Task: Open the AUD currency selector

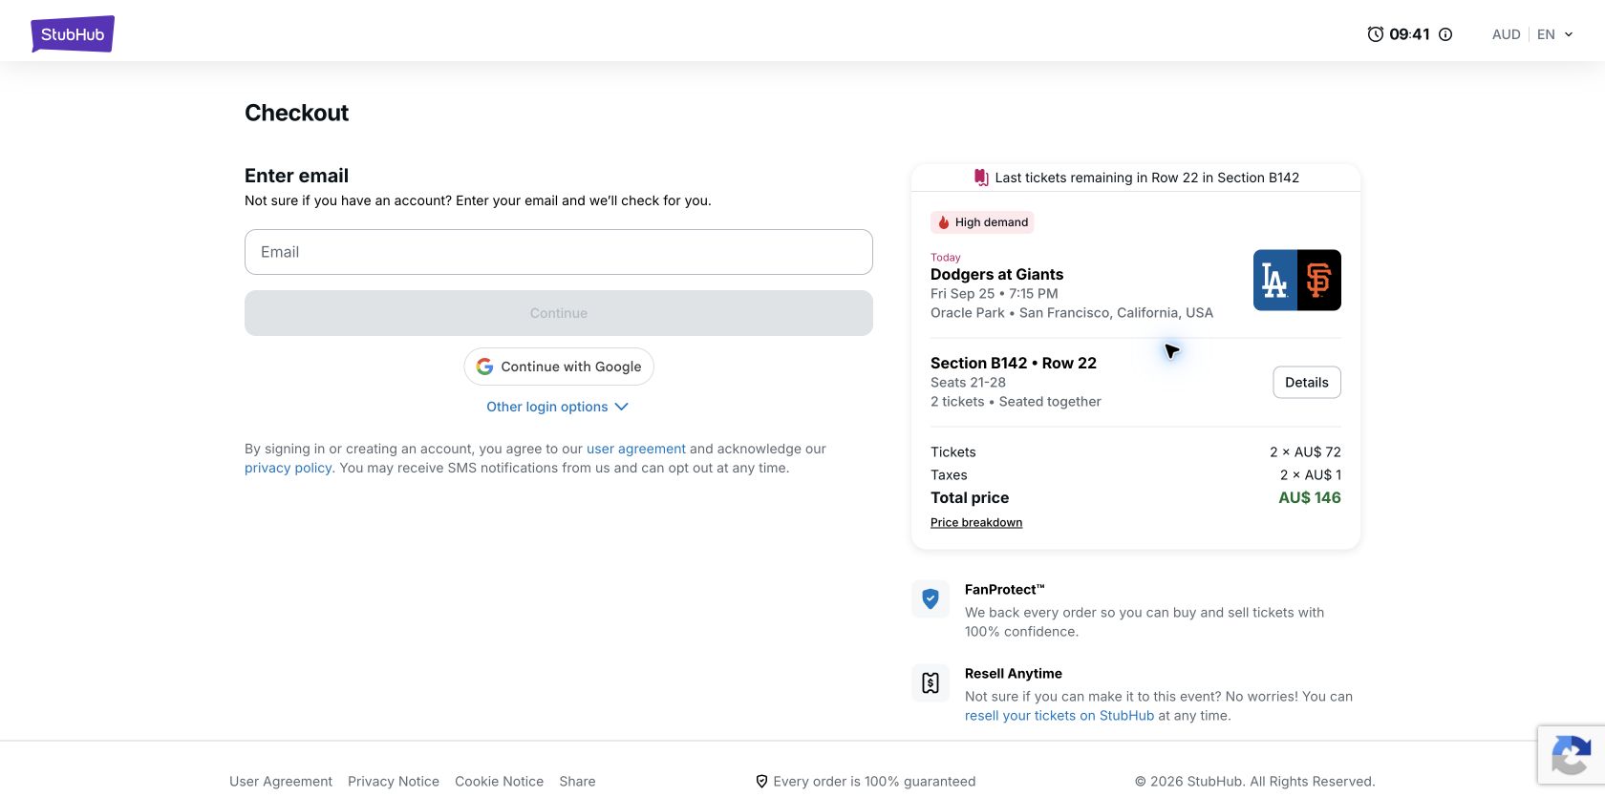Action: [1507, 34]
